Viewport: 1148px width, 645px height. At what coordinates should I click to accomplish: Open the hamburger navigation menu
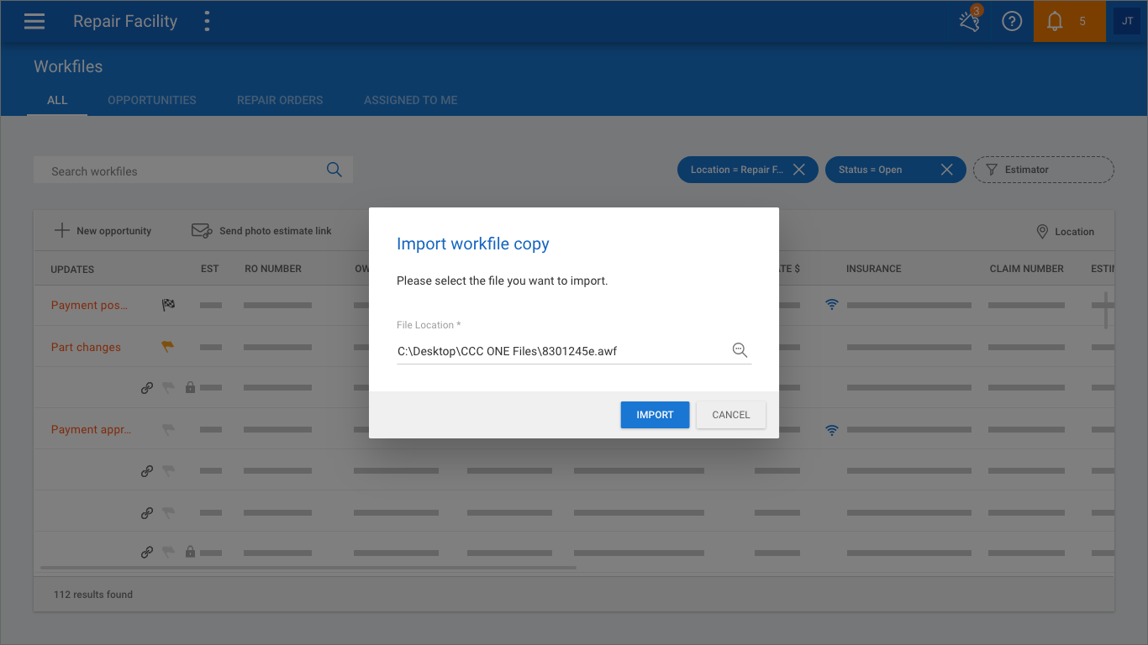34,22
